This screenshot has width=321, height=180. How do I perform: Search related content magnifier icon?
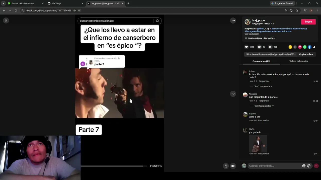157,21
